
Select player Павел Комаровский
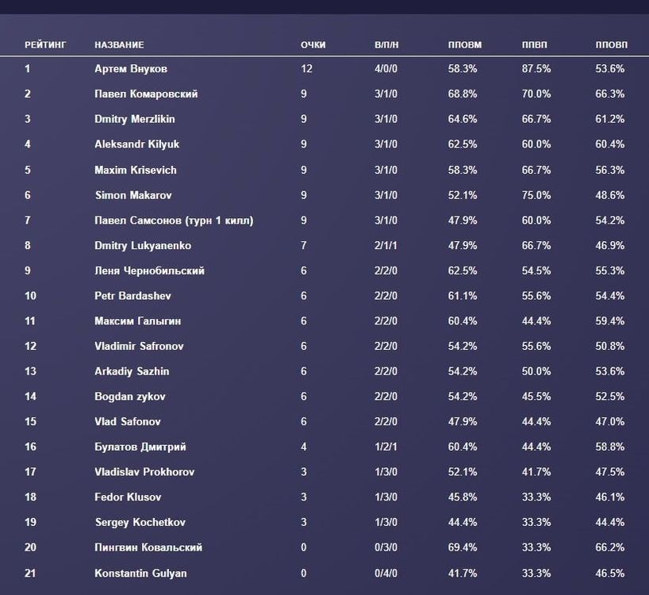146,94
